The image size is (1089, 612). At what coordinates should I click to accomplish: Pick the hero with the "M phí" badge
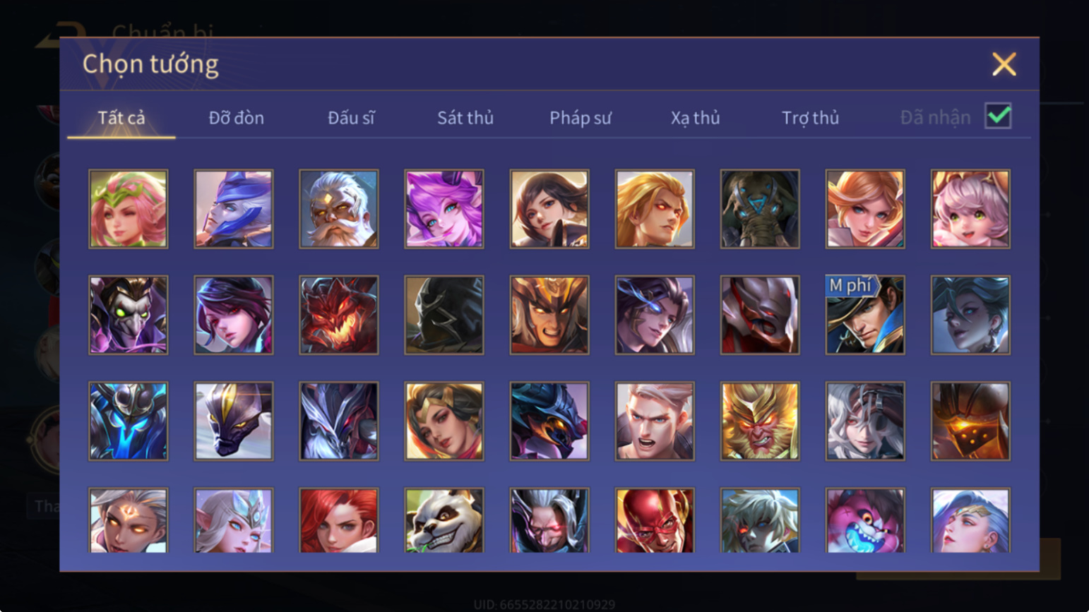point(865,315)
